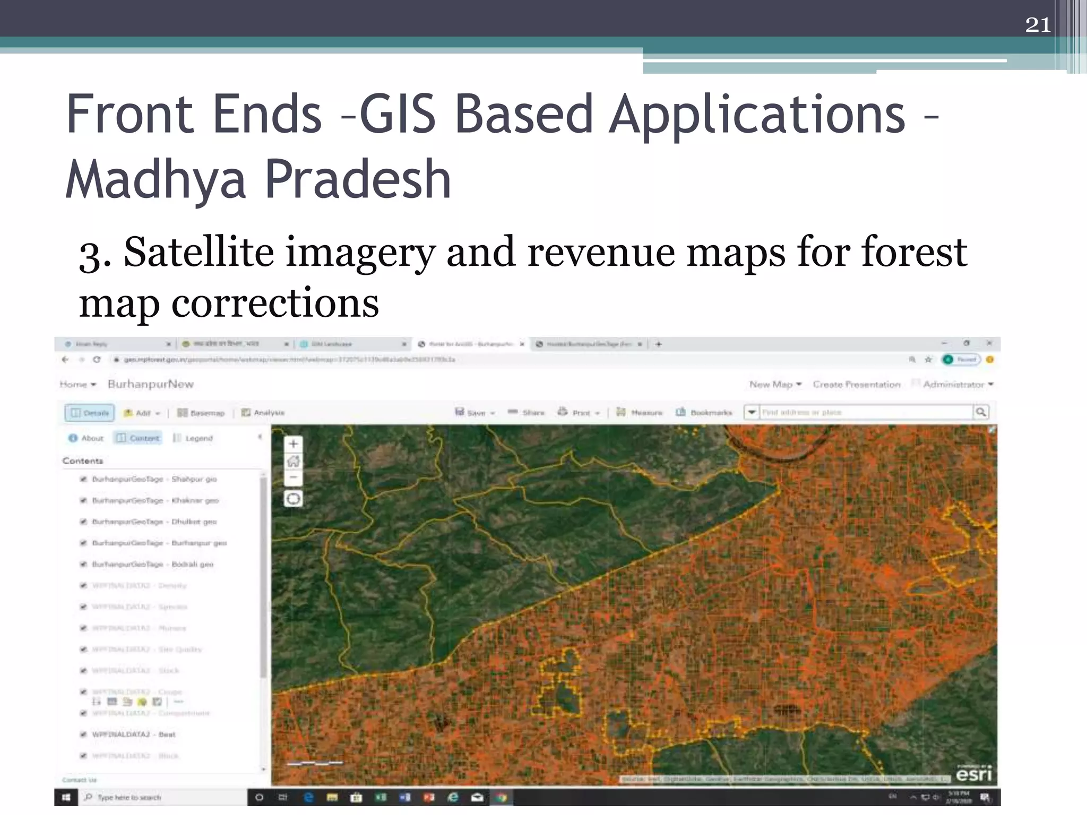Image resolution: width=1087 pixels, height=815 pixels.
Task: Go back with browser back arrow
Action: click(65, 359)
